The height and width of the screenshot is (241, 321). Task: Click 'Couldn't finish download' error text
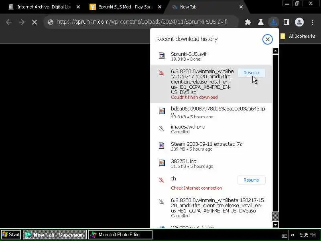tap(194, 97)
